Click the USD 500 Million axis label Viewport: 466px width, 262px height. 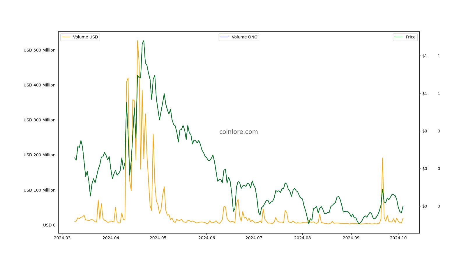click(39, 50)
